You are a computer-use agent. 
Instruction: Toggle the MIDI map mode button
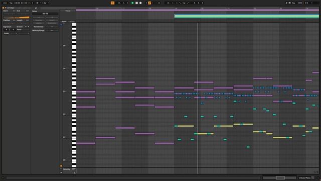click(x=300, y=3)
